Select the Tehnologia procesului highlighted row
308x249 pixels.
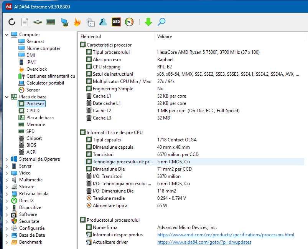194,162
